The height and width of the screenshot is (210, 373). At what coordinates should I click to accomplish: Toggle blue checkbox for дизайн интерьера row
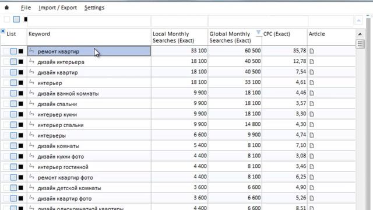pos(13,62)
